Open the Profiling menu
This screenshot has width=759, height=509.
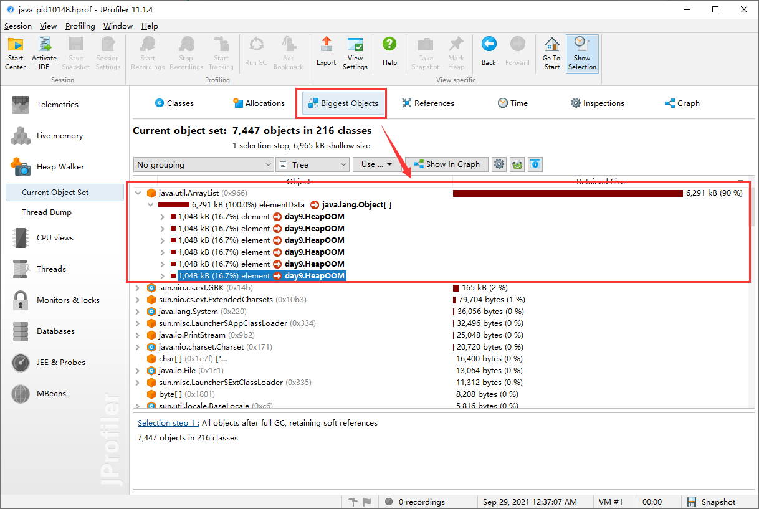80,26
